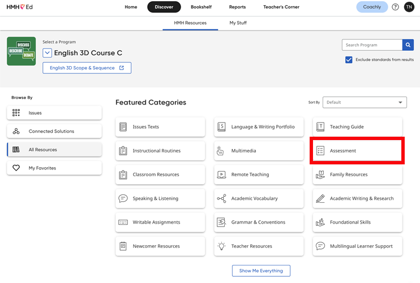
Task: Click into the Search Program field
Action: pos(372,45)
